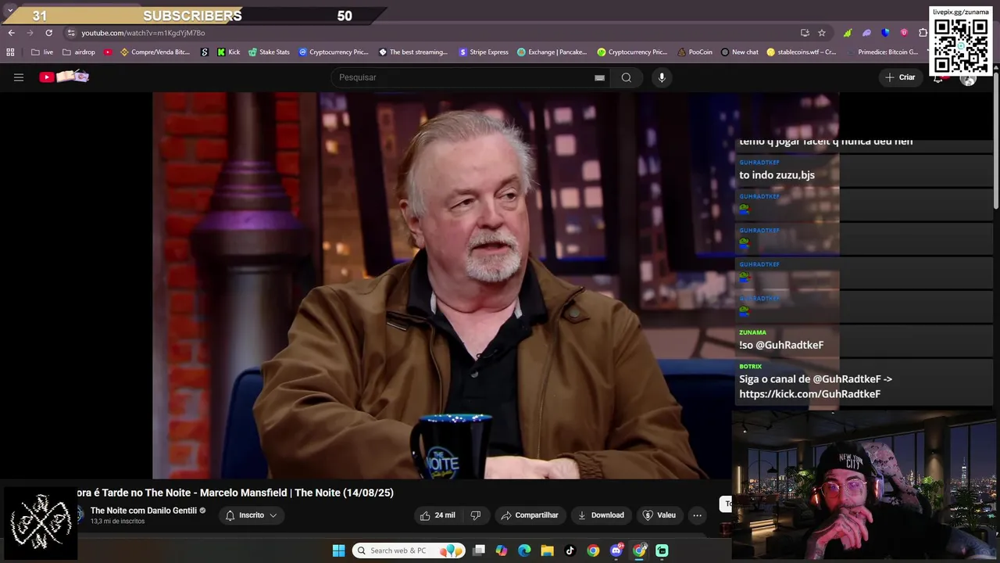This screenshot has height=563, width=1000.
Task: Click the video title text
Action: click(x=234, y=493)
